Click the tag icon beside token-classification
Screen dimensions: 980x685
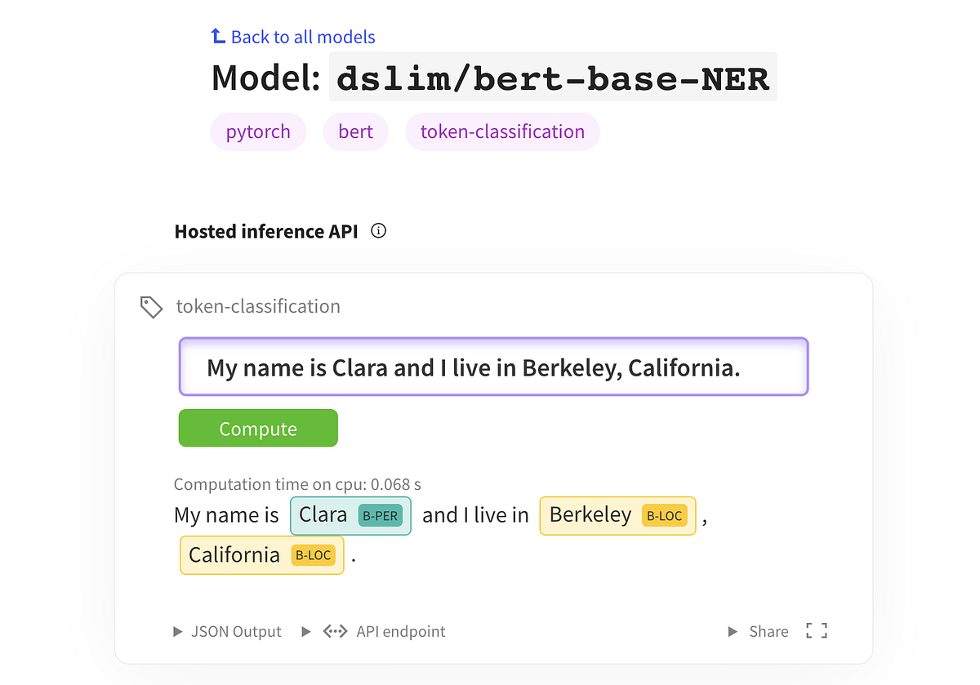click(151, 307)
